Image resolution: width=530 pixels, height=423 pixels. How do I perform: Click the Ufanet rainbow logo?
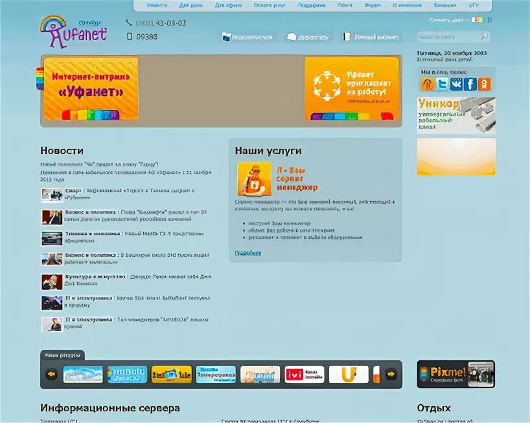pos(73,32)
